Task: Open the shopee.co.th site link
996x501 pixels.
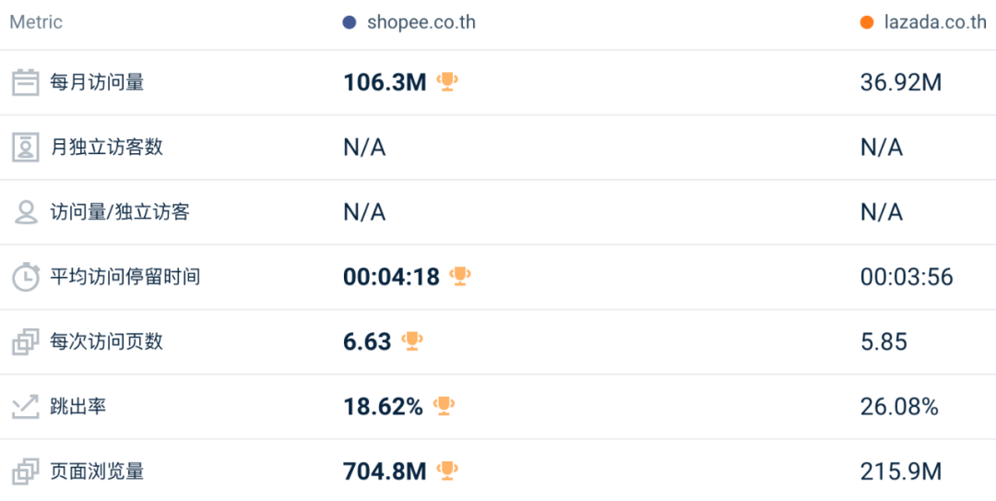Action: point(421,22)
